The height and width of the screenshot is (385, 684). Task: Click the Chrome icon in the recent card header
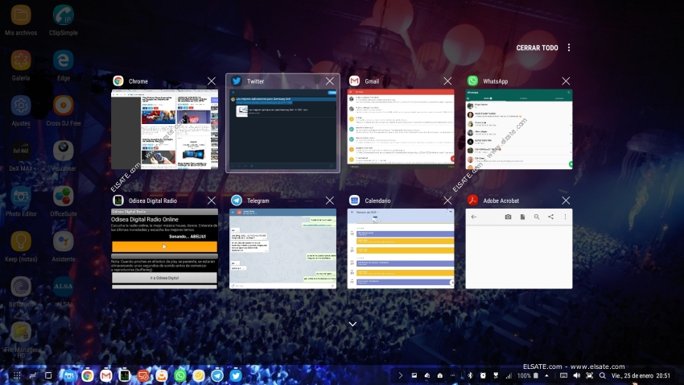118,81
